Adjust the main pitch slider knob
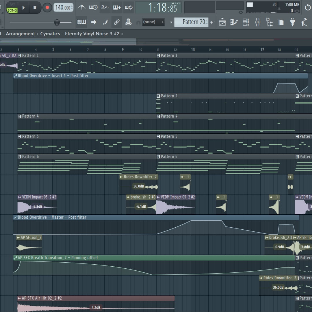The width and height of the screenshot is (312, 312). (57, 22)
